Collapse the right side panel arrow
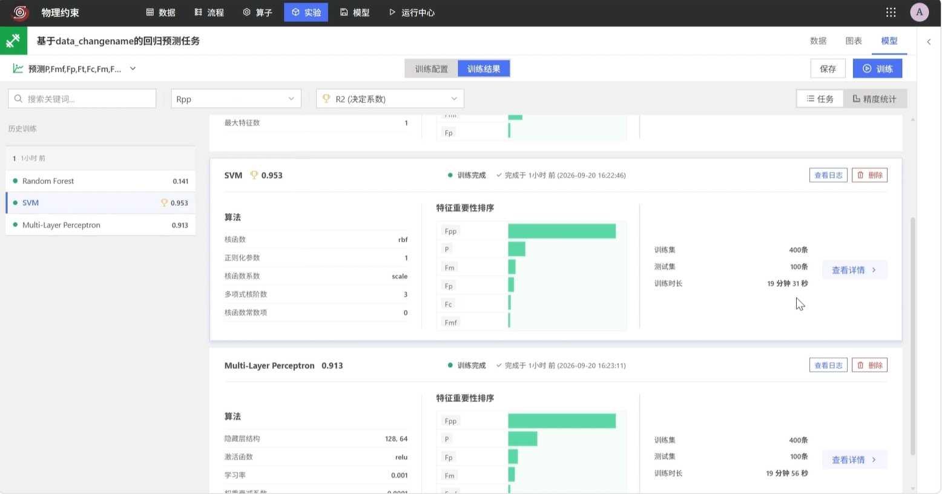Viewport: 942px width, 494px height. tap(929, 42)
